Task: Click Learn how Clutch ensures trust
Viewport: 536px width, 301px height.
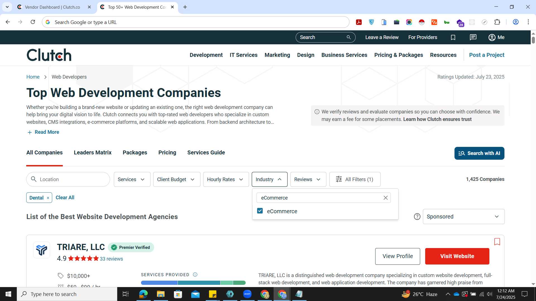Action: tap(437, 119)
